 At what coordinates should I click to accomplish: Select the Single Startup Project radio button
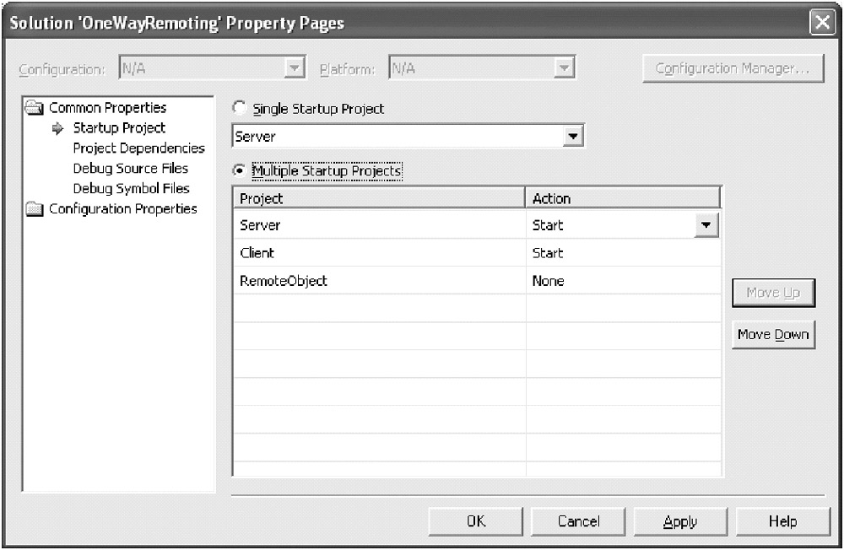pos(240,109)
